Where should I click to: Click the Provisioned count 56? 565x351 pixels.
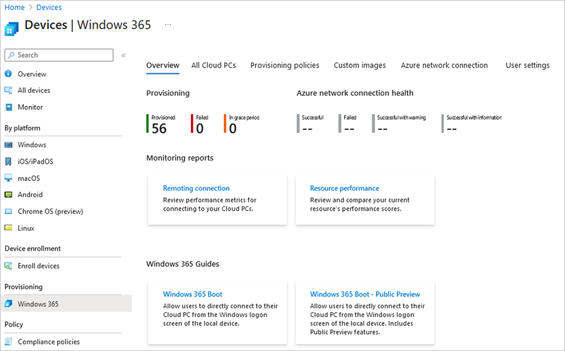159,128
